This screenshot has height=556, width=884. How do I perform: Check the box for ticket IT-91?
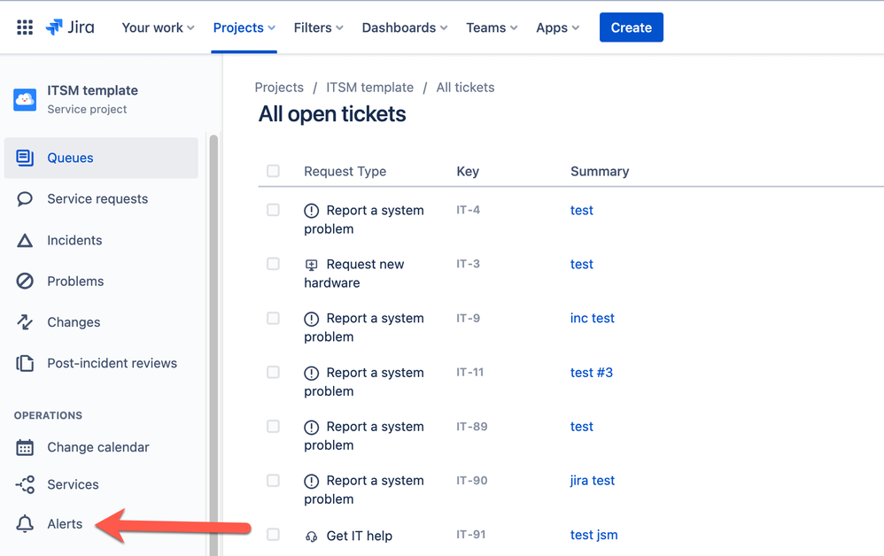pyautogui.click(x=273, y=534)
